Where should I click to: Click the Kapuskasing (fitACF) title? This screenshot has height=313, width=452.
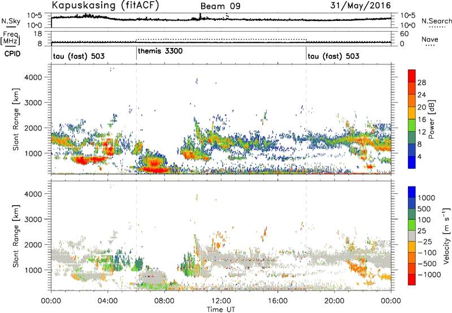[105, 5]
